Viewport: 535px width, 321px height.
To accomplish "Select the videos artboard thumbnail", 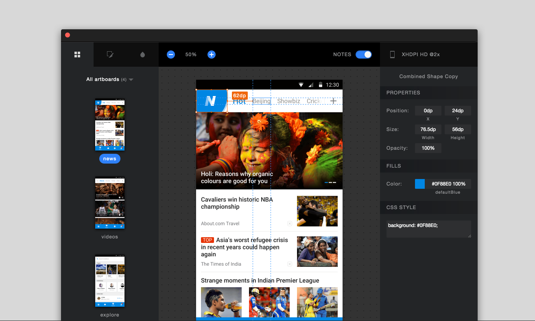I will click(110, 203).
